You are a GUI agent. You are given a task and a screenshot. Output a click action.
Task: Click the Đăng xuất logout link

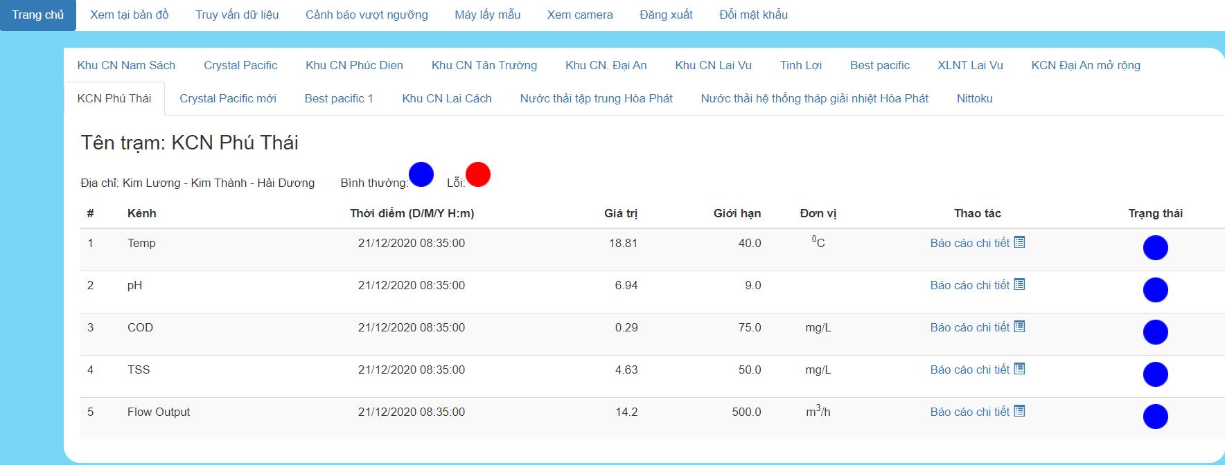(x=666, y=15)
